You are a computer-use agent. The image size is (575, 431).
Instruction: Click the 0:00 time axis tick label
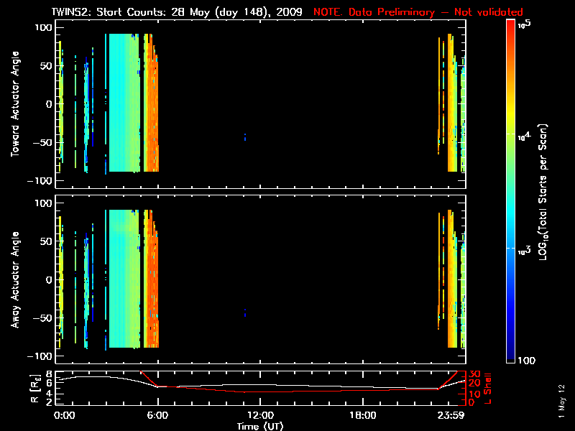coord(63,415)
